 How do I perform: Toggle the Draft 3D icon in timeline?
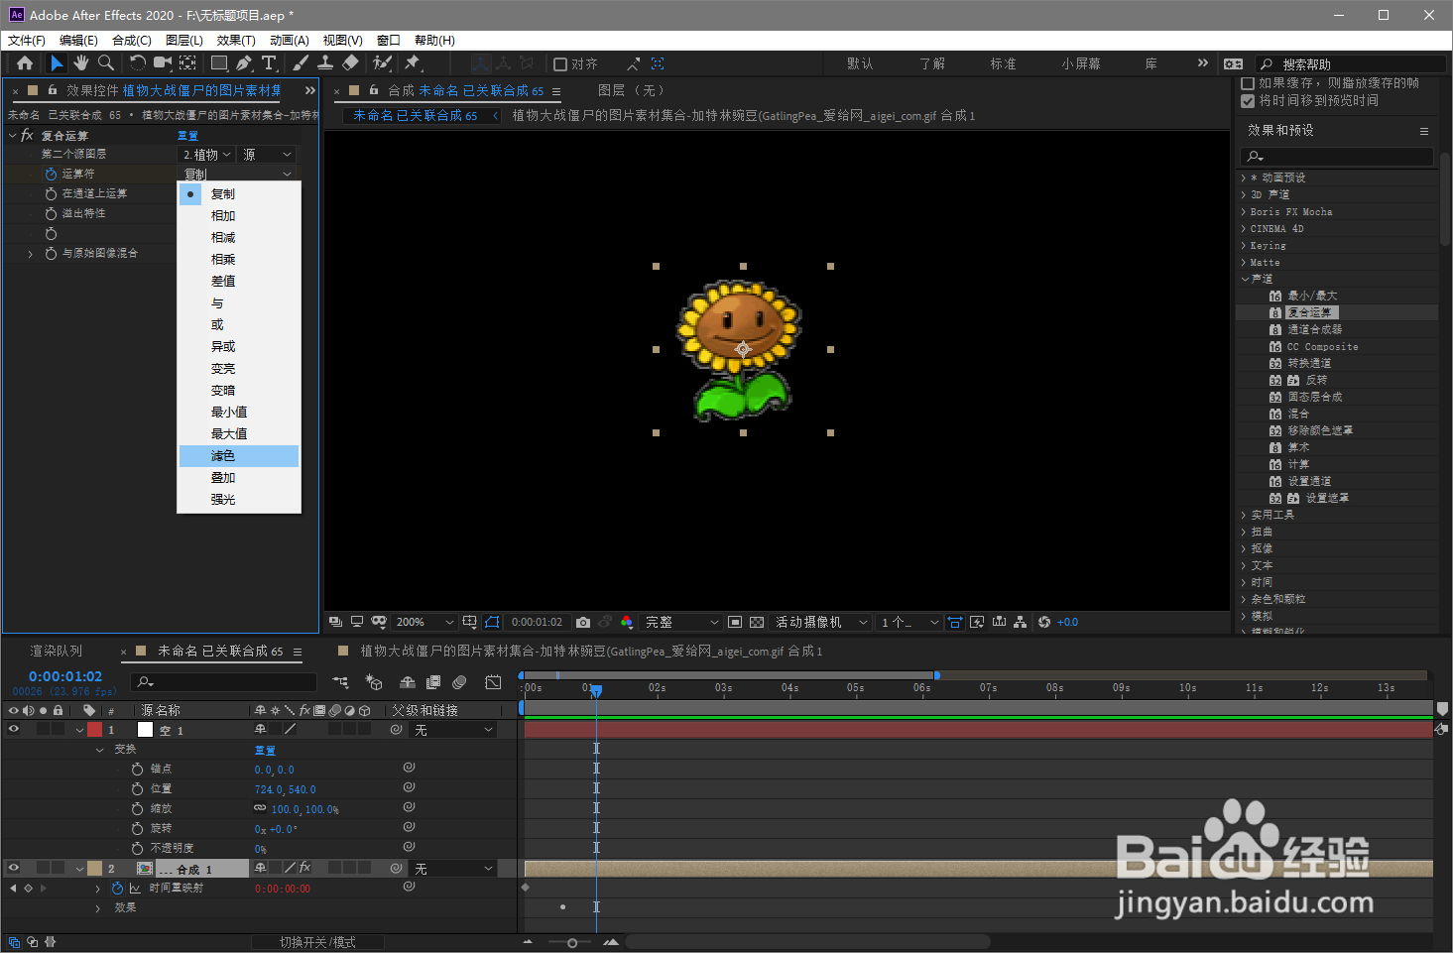[x=374, y=682]
